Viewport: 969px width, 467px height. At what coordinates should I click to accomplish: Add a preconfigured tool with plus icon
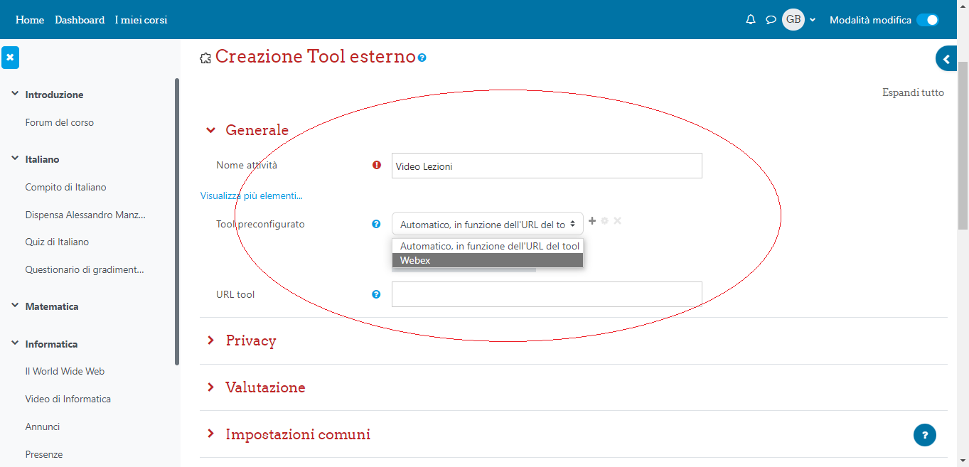[592, 221]
